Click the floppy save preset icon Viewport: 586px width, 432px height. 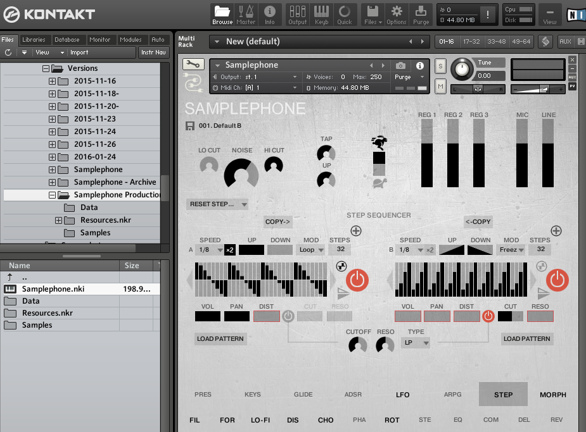point(190,126)
